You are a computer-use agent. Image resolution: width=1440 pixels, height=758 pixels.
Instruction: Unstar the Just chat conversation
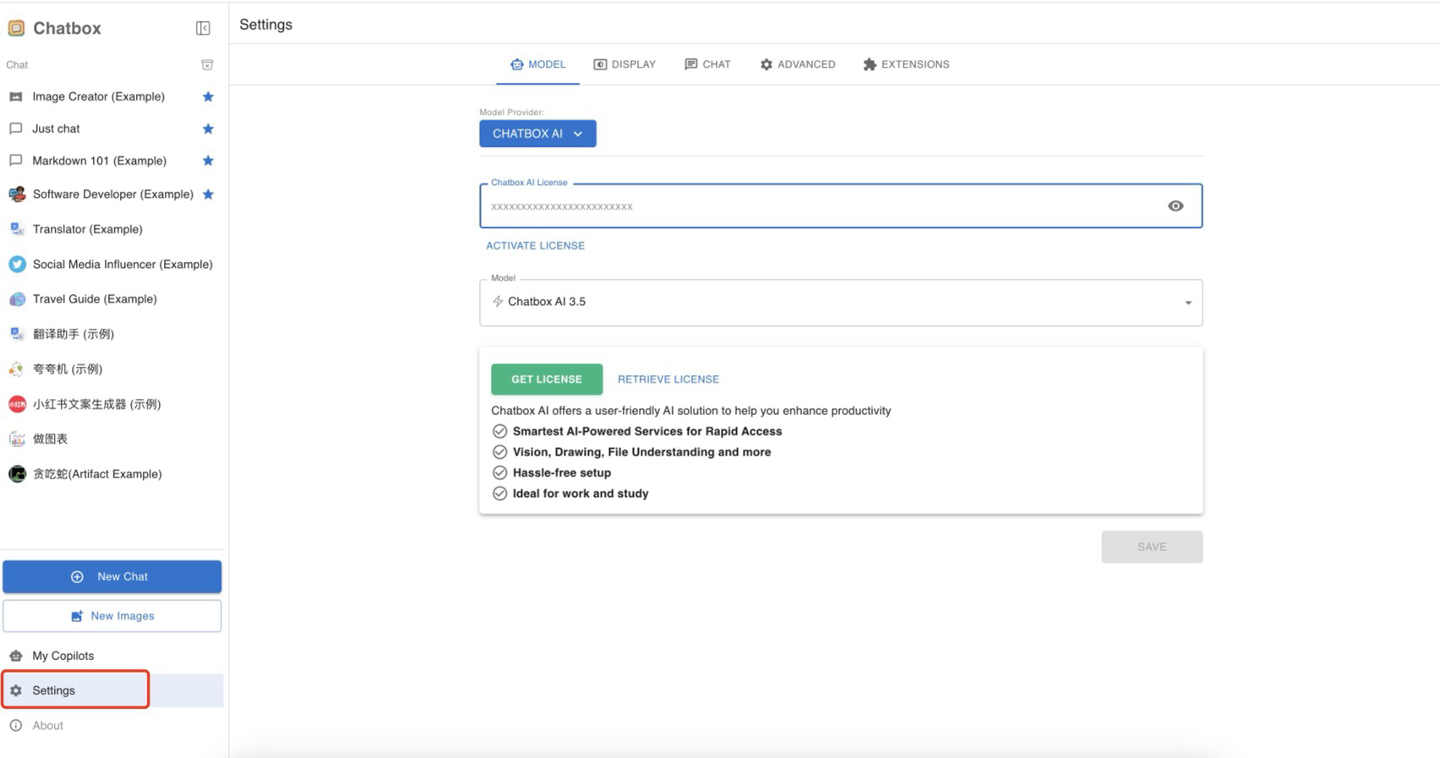208,128
